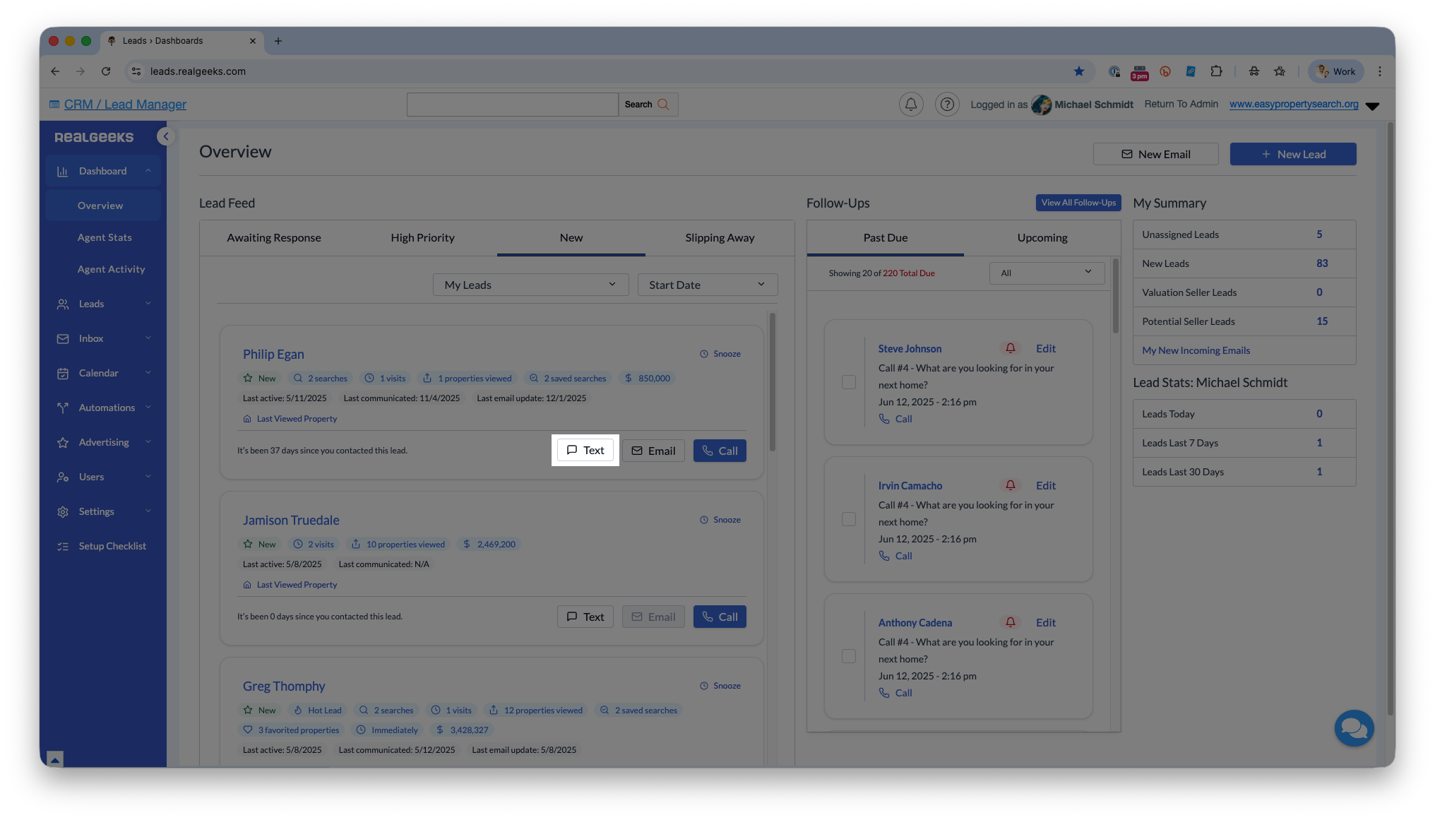Click the lead search input field
This screenshot has height=820, width=1435.
click(x=512, y=105)
